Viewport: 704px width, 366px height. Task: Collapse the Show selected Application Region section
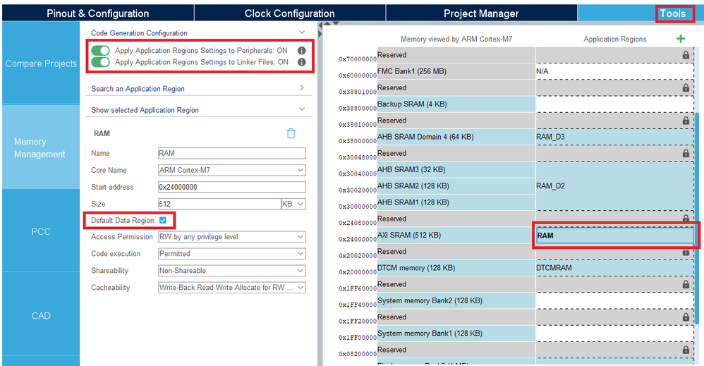302,109
